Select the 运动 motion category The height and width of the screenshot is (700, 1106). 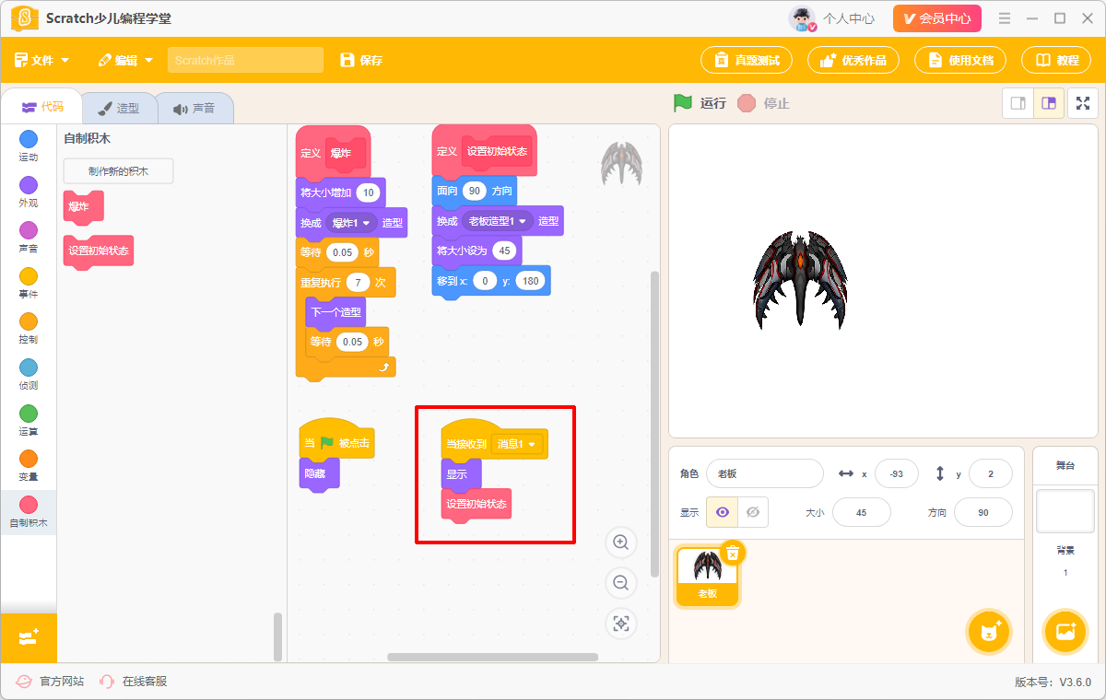coord(29,146)
